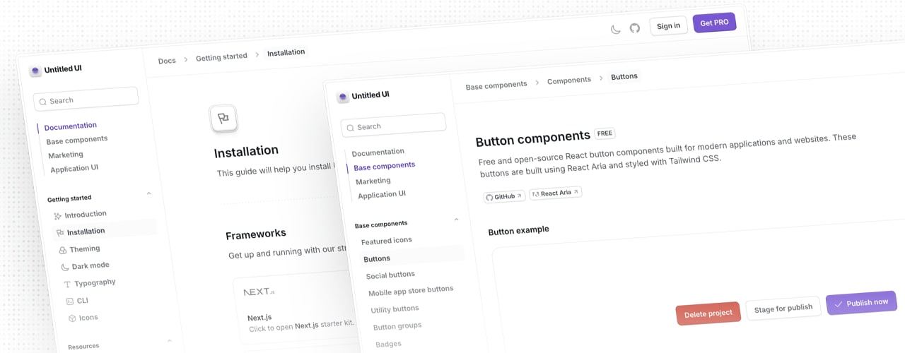Click the Introduction sparkle icon in sidebar

[58, 216]
